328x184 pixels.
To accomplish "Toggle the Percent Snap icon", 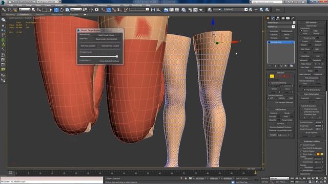I will (114, 10).
